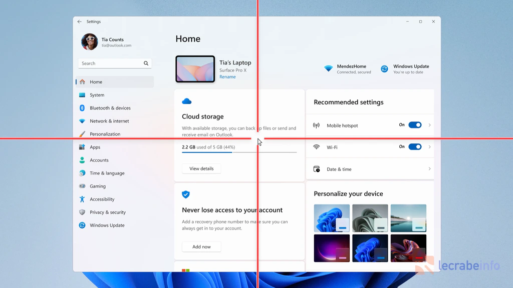Click the shield icon above account recovery section
Screen dimensions: 513x288
click(x=186, y=194)
